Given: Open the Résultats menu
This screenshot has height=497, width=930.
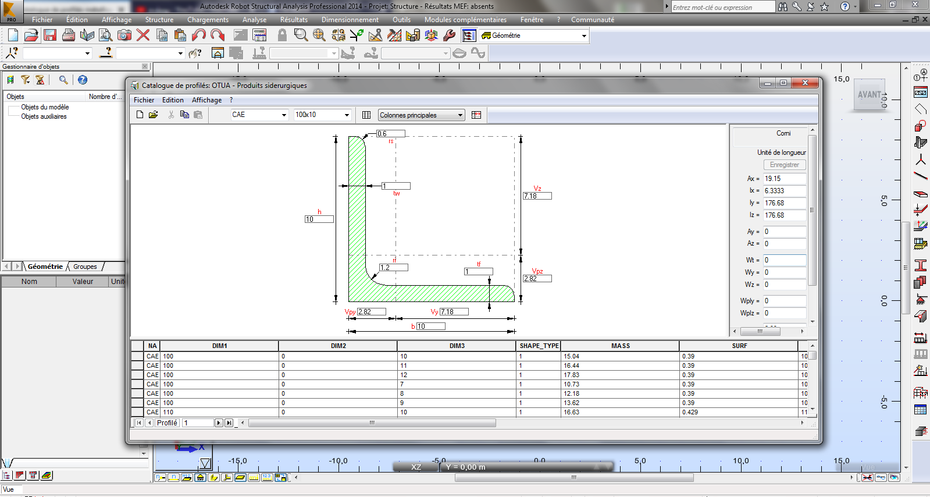Looking at the screenshot, I should coord(294,20).
